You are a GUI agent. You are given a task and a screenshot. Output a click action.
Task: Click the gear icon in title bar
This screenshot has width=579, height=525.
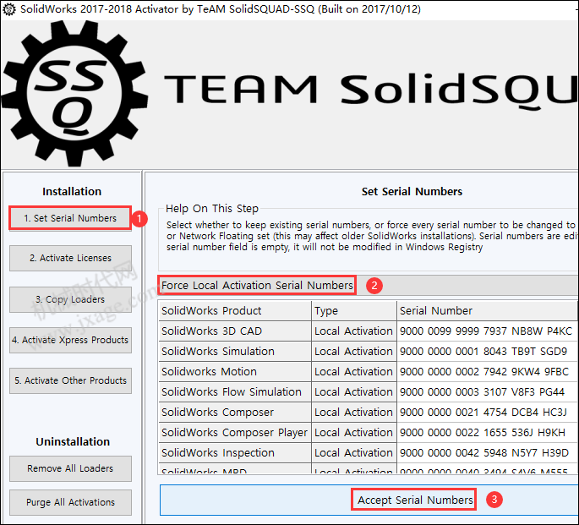coord(8,8)
